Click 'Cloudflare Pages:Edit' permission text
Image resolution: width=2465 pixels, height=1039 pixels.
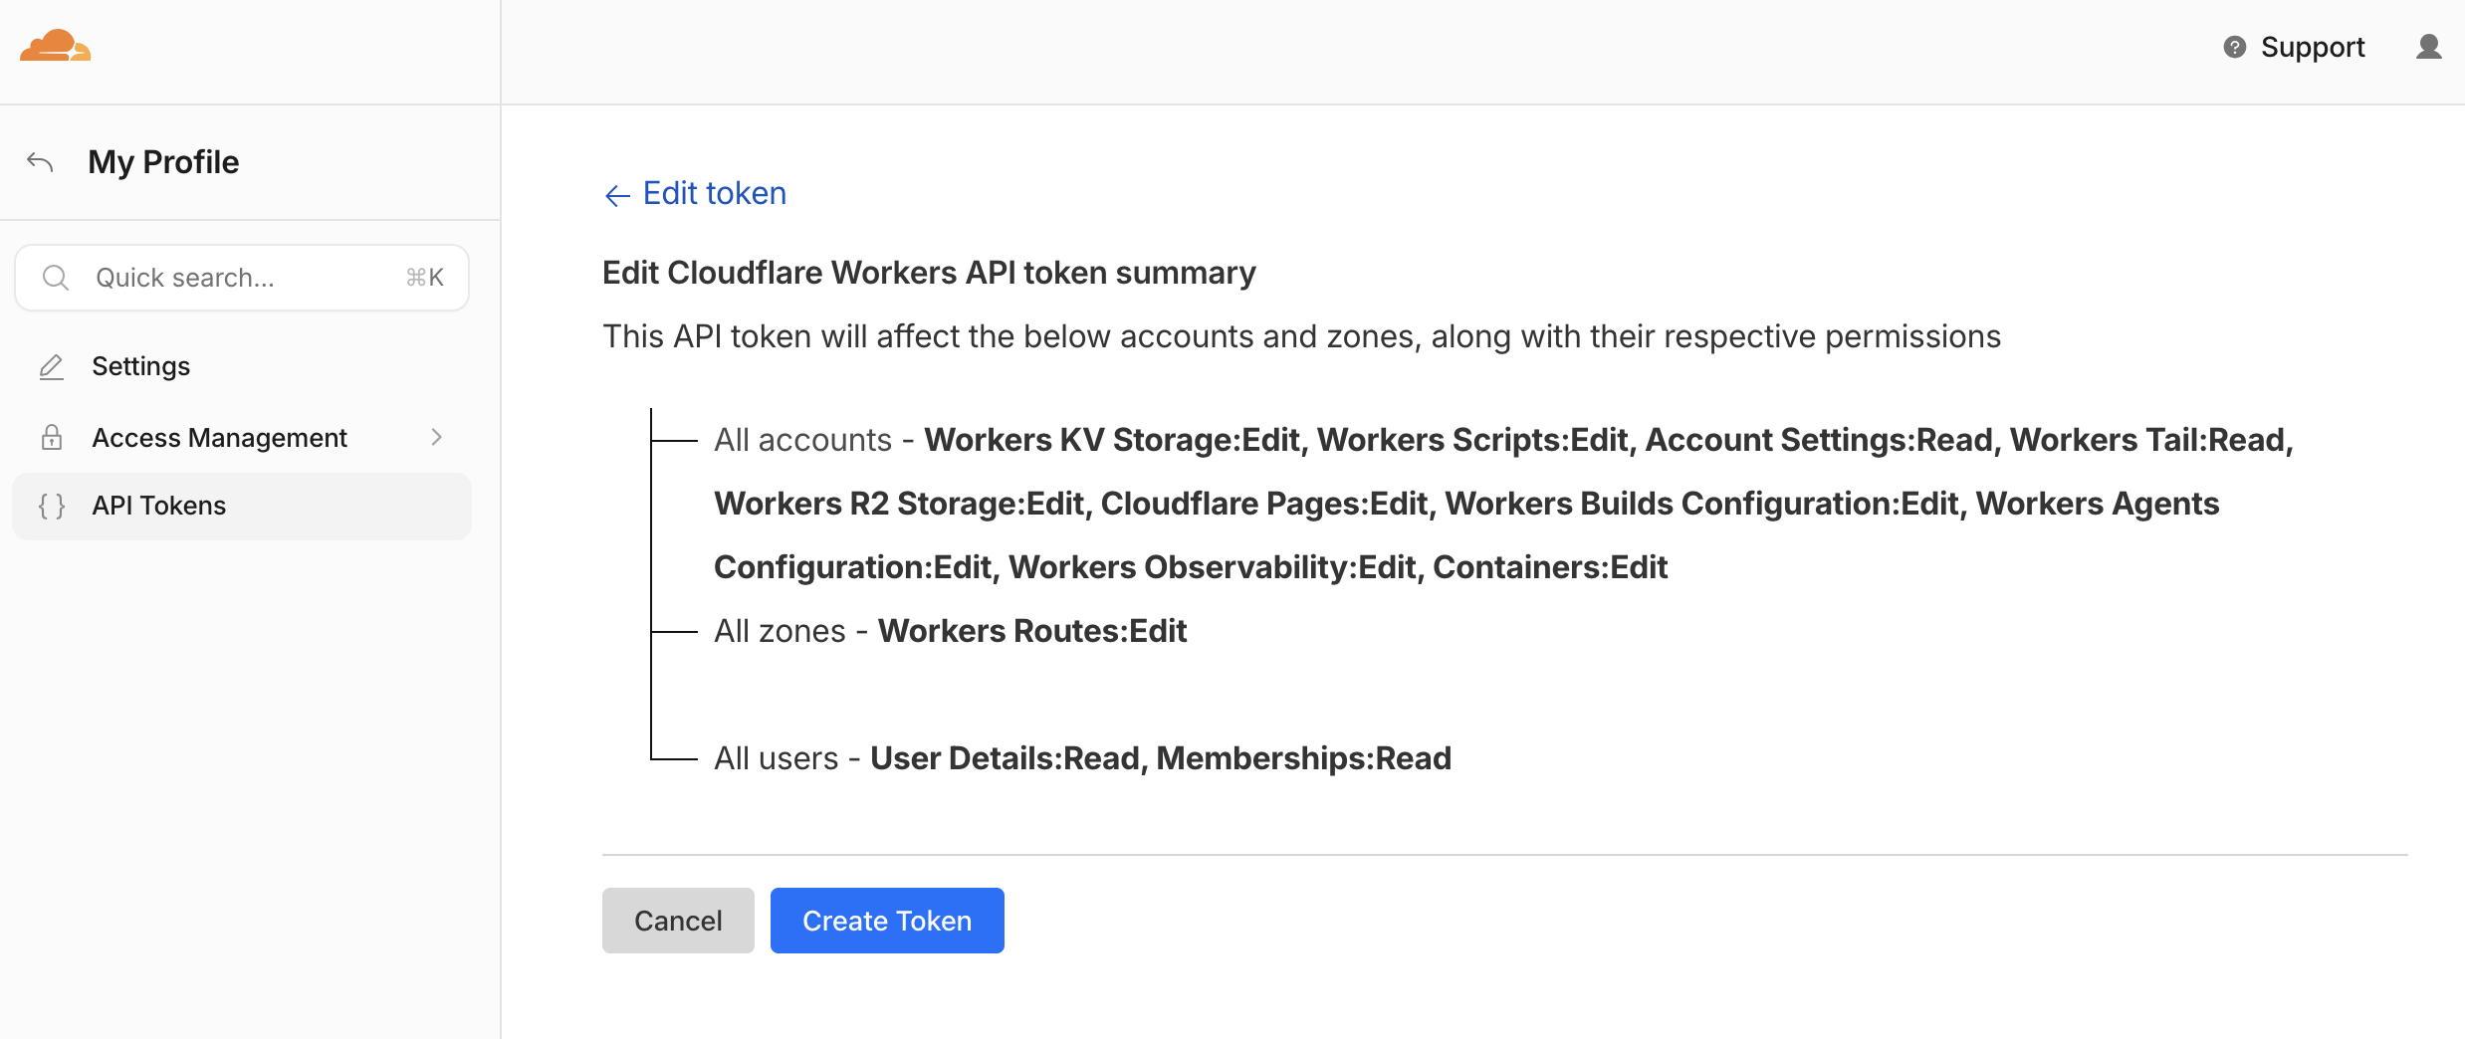1264,504
